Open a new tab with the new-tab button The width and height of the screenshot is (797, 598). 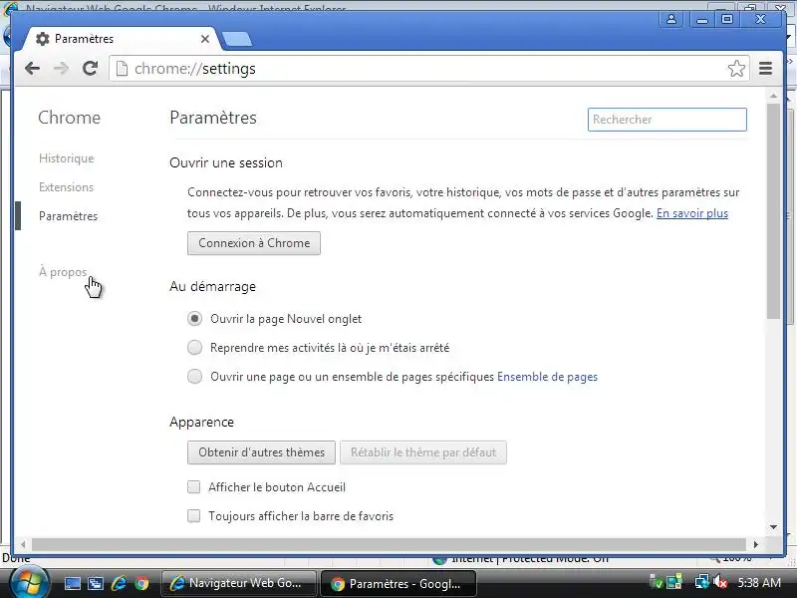237,39
